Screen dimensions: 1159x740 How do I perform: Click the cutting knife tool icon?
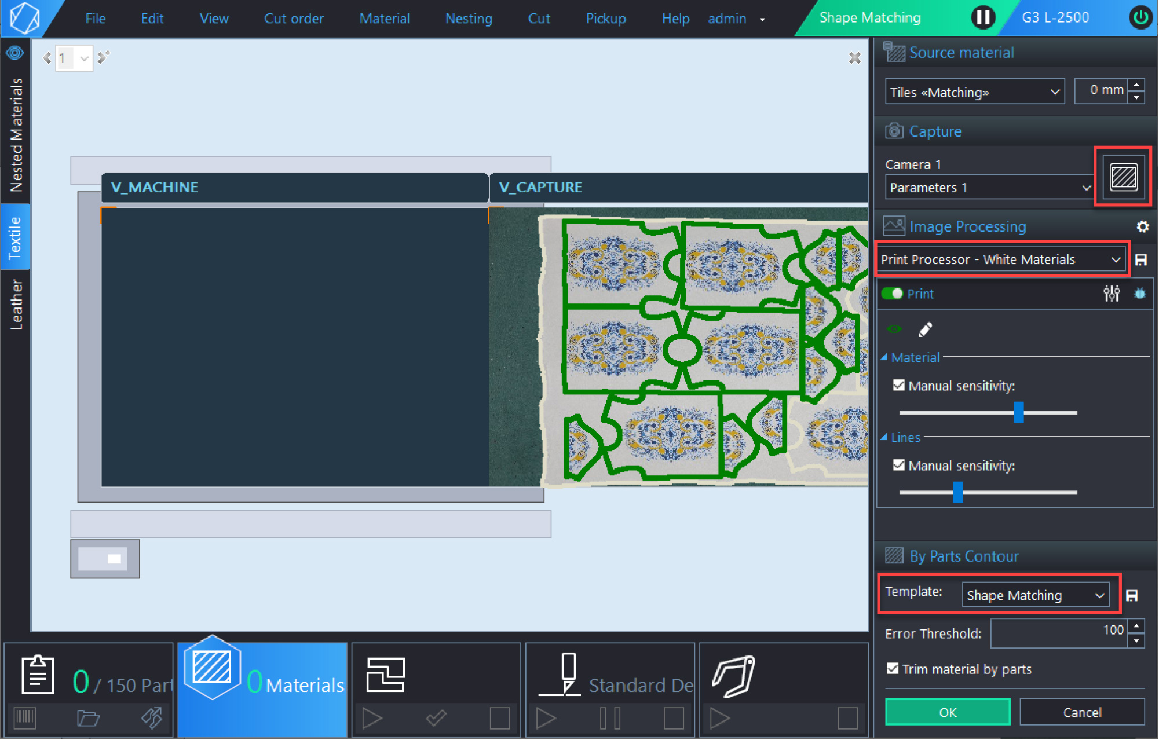(x=560, y=675)
